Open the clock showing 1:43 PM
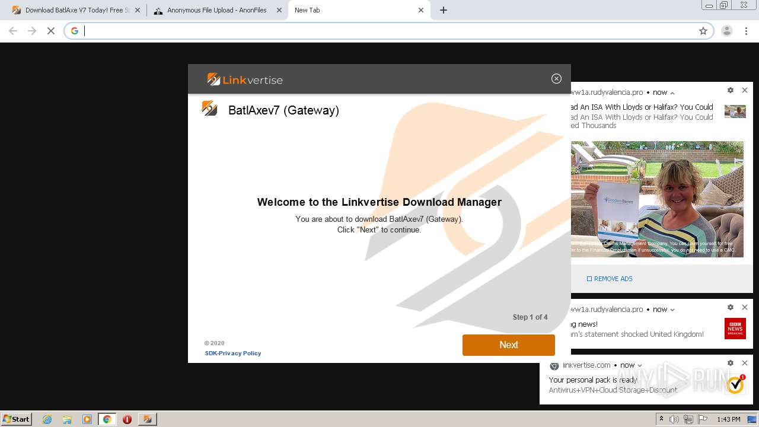759x427 pixels. coord(729,419)
